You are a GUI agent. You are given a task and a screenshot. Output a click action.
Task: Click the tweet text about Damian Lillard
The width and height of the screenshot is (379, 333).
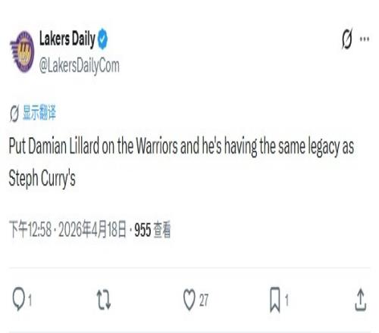point(181,162)
